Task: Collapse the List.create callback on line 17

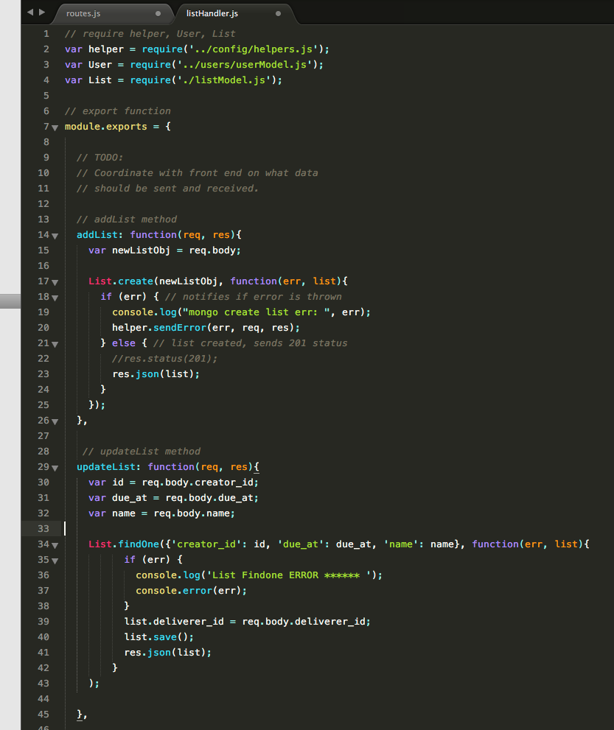Action: point(54,281)
